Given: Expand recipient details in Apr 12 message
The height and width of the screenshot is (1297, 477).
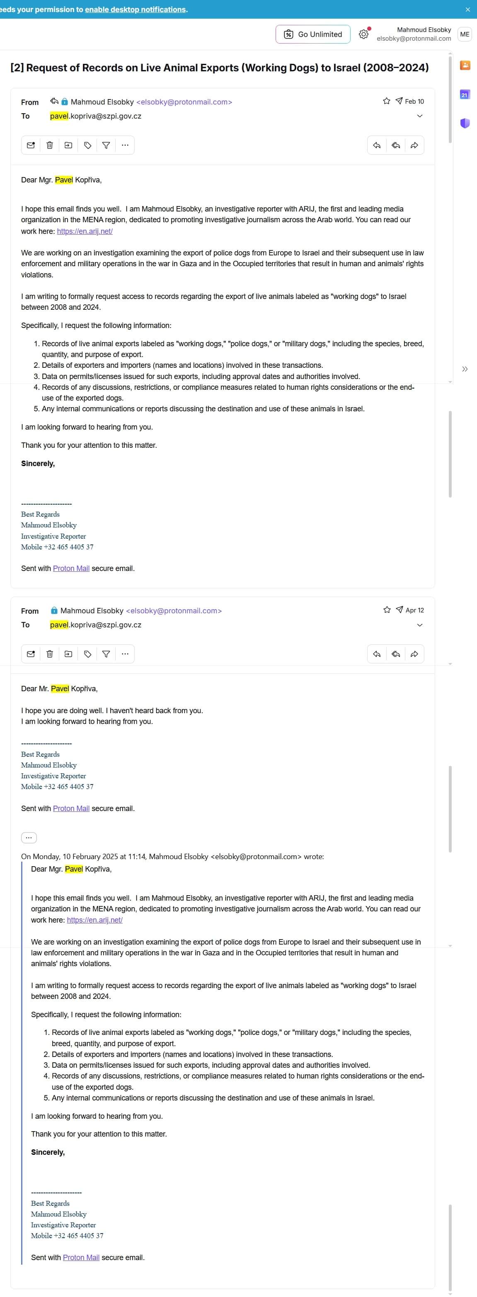Looking at the screenshot, I should coord(420,625).
